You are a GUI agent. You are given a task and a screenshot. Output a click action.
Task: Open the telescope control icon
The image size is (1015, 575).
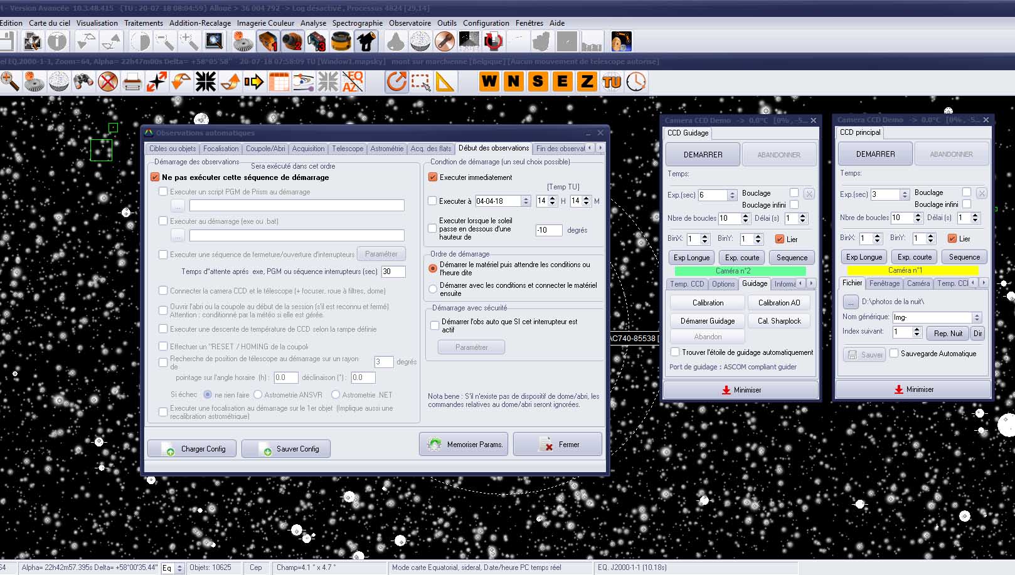coord(366,42)
